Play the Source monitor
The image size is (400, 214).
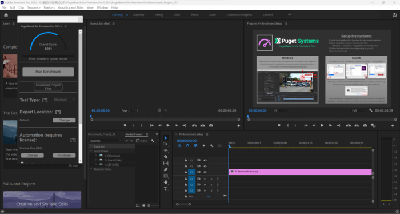[168, 125]
